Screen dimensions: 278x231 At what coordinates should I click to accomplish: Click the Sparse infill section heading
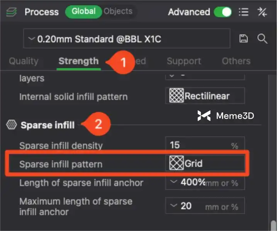click(x=47, y=125)
